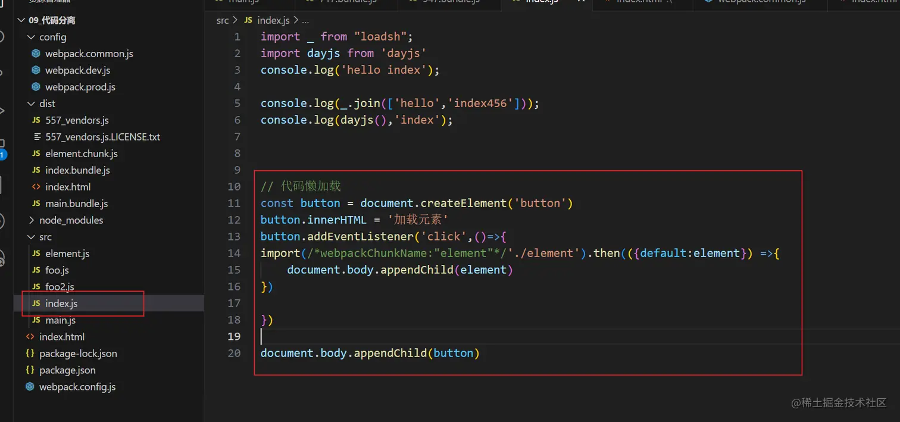
Task: Open foo2.js in the src folder
Action: point(60,287)
